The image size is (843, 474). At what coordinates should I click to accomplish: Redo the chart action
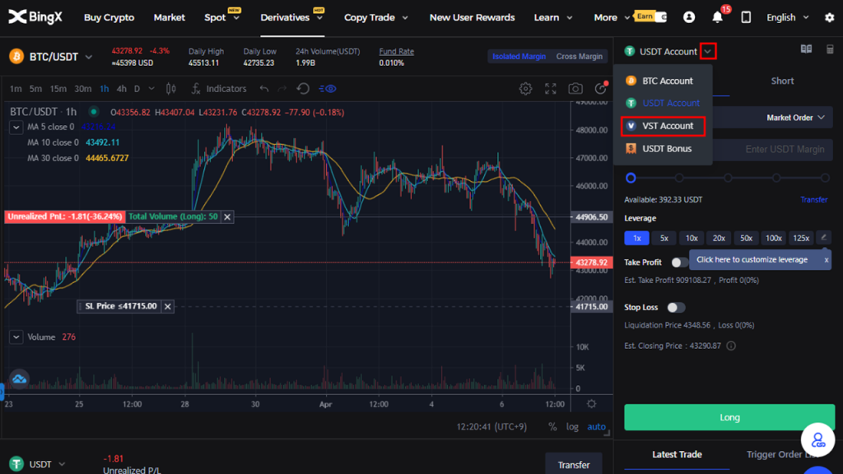coord(282,89)
